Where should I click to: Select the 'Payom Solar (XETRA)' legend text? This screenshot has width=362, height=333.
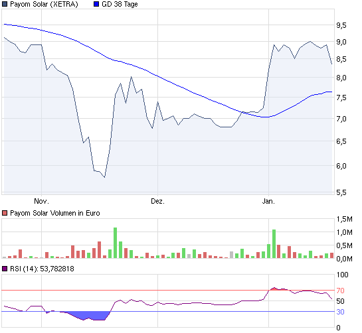click(x=44, y=4)
